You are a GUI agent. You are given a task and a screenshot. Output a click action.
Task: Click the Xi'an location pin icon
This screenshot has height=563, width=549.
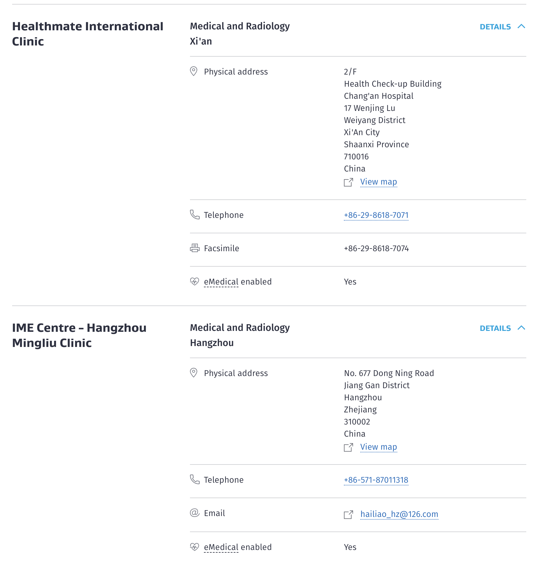click(194, 71)
